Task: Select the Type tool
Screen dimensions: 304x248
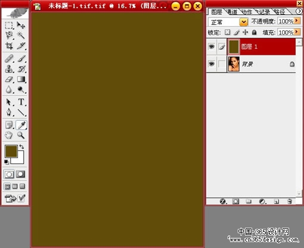Action: click(x=21, y=102)
